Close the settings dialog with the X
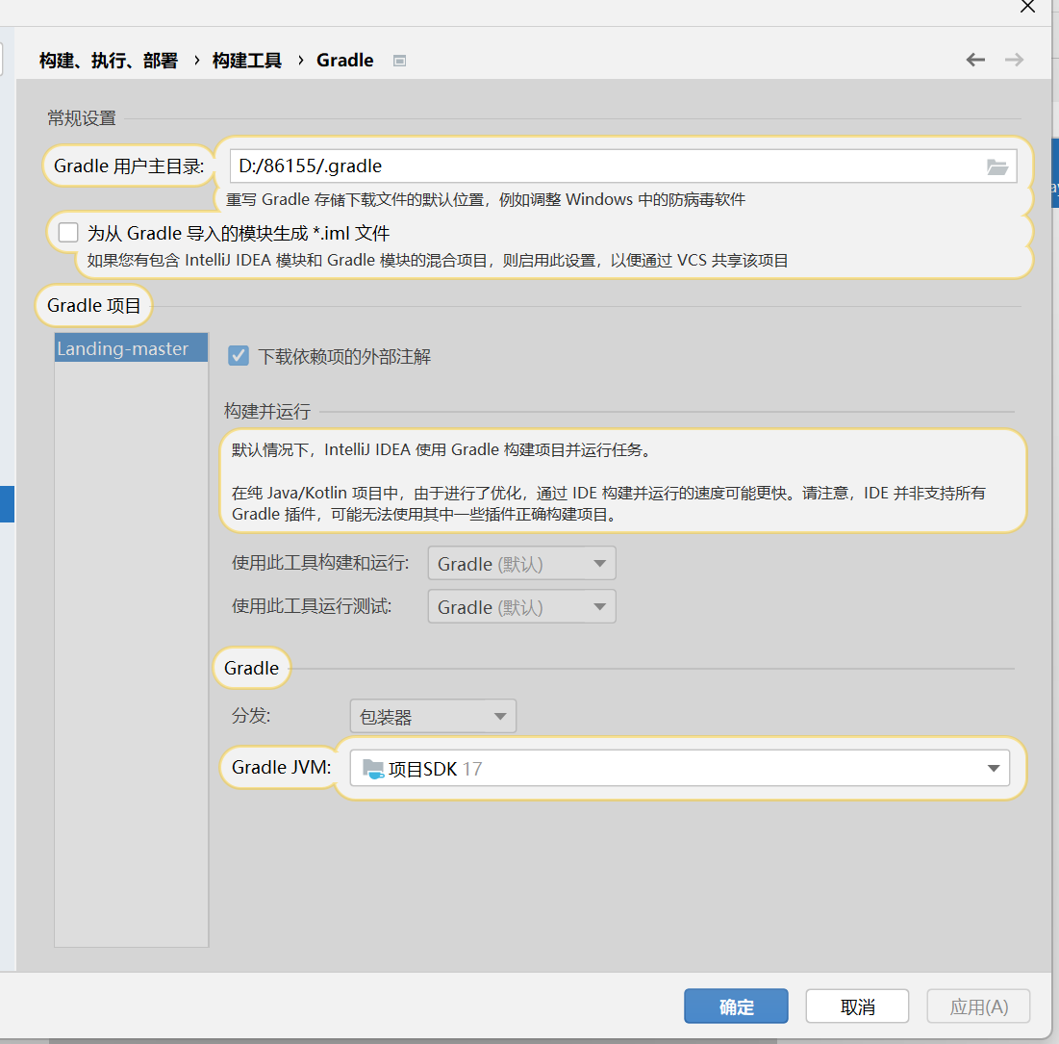Screen dimensions: 1059x1044 pyautogui.click(x=1027, y=7)
